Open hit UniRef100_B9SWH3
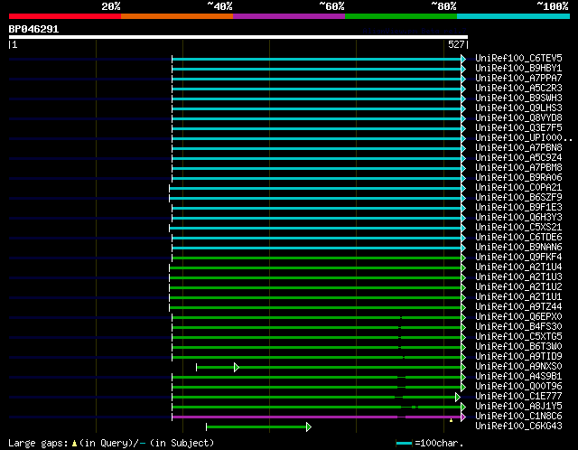Viewport: 578px width, 450px height. click(x=518, y=98)
